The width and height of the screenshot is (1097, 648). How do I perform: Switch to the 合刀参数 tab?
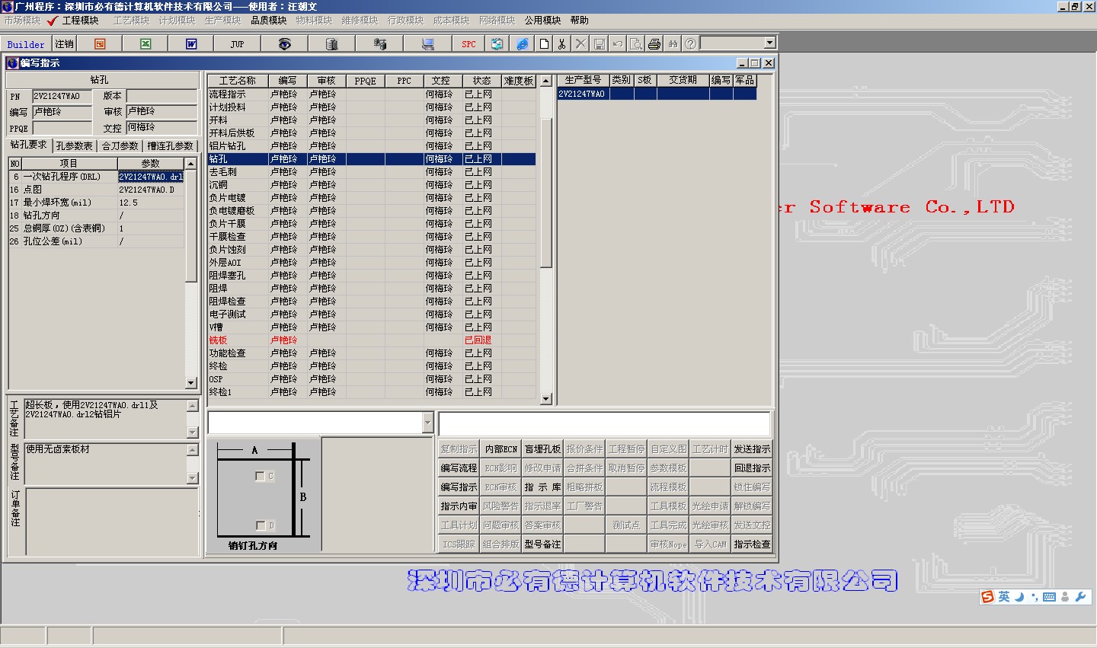[x=120, y=145]
